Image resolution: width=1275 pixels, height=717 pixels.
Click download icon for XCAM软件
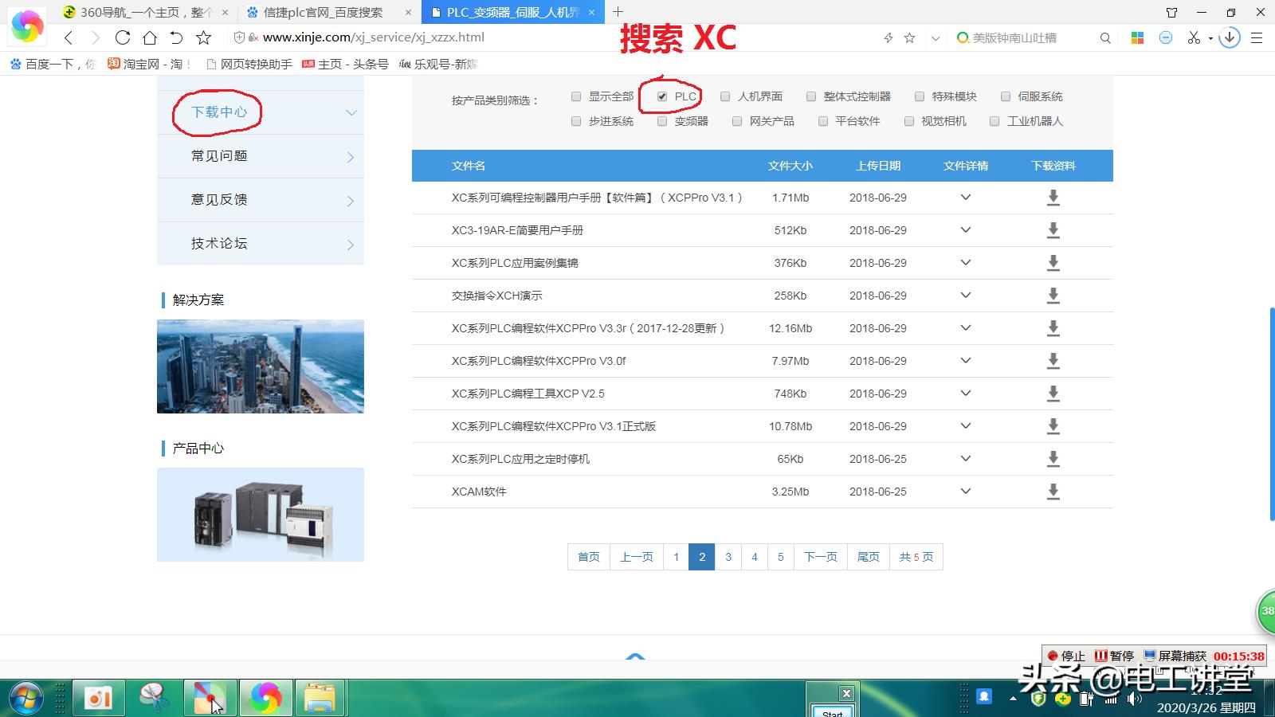1053,492
